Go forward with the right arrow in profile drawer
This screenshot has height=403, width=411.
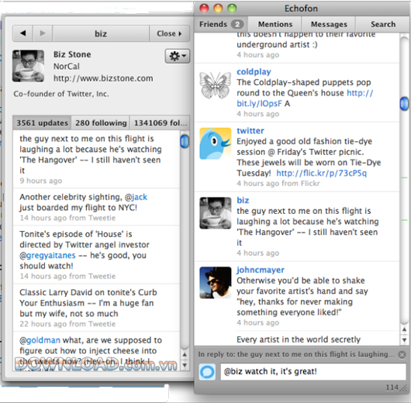point(43,33)
